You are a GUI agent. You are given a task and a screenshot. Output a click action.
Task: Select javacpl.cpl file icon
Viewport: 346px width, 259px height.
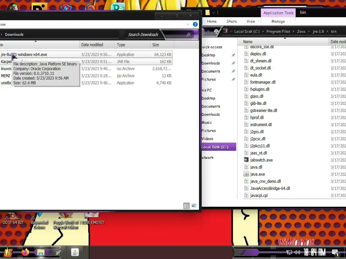tap(246, 195)
